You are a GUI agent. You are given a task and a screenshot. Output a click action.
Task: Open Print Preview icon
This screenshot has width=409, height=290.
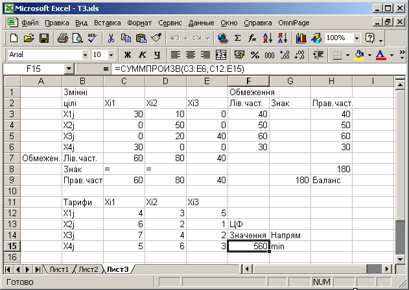(x=78, y=38)
